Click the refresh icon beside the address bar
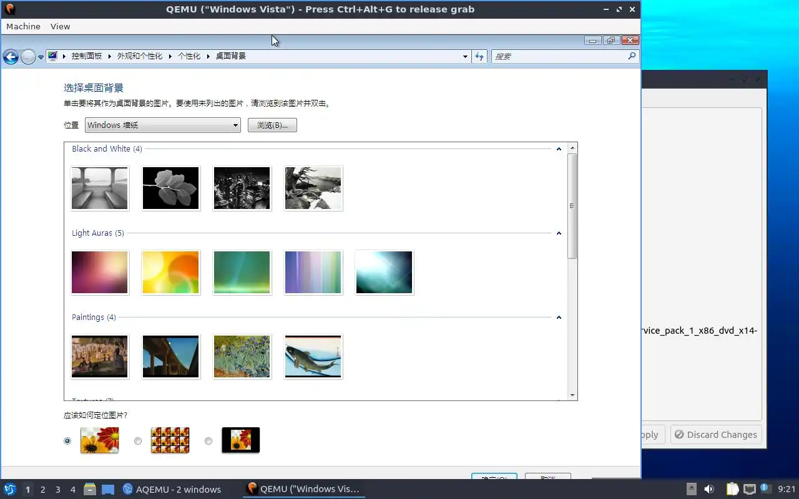Image resolution: width=799 pixels, height=499 pixels. click(x=479, y=56)
